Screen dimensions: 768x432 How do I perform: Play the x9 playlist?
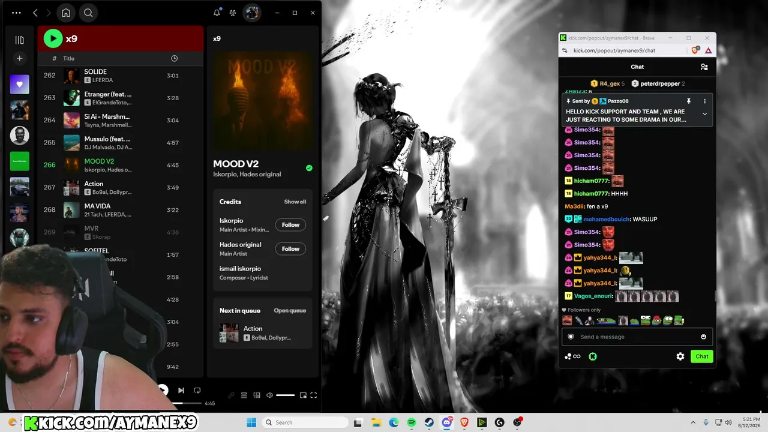point(53,38)
